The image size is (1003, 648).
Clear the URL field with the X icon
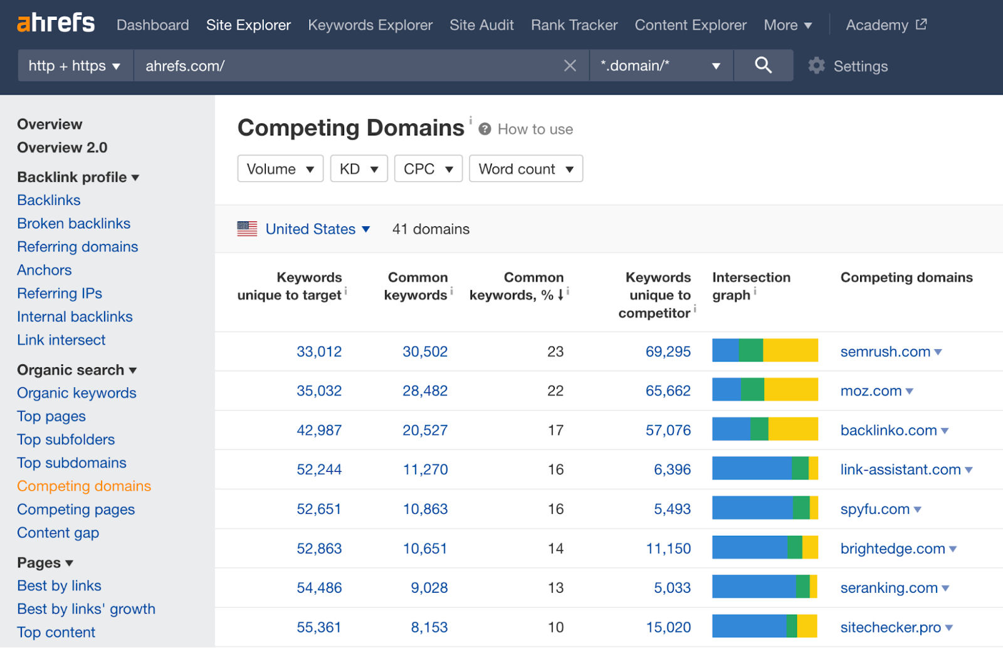[x=570, y=66]
